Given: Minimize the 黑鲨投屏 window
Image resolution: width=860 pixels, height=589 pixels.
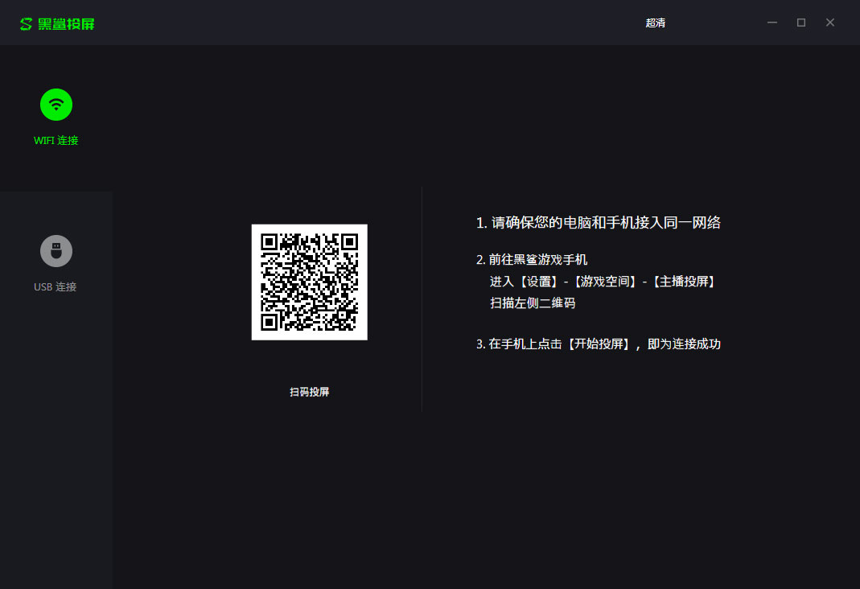Looking at the screenshot, I should pyautogui.click(x=772, y=23).
